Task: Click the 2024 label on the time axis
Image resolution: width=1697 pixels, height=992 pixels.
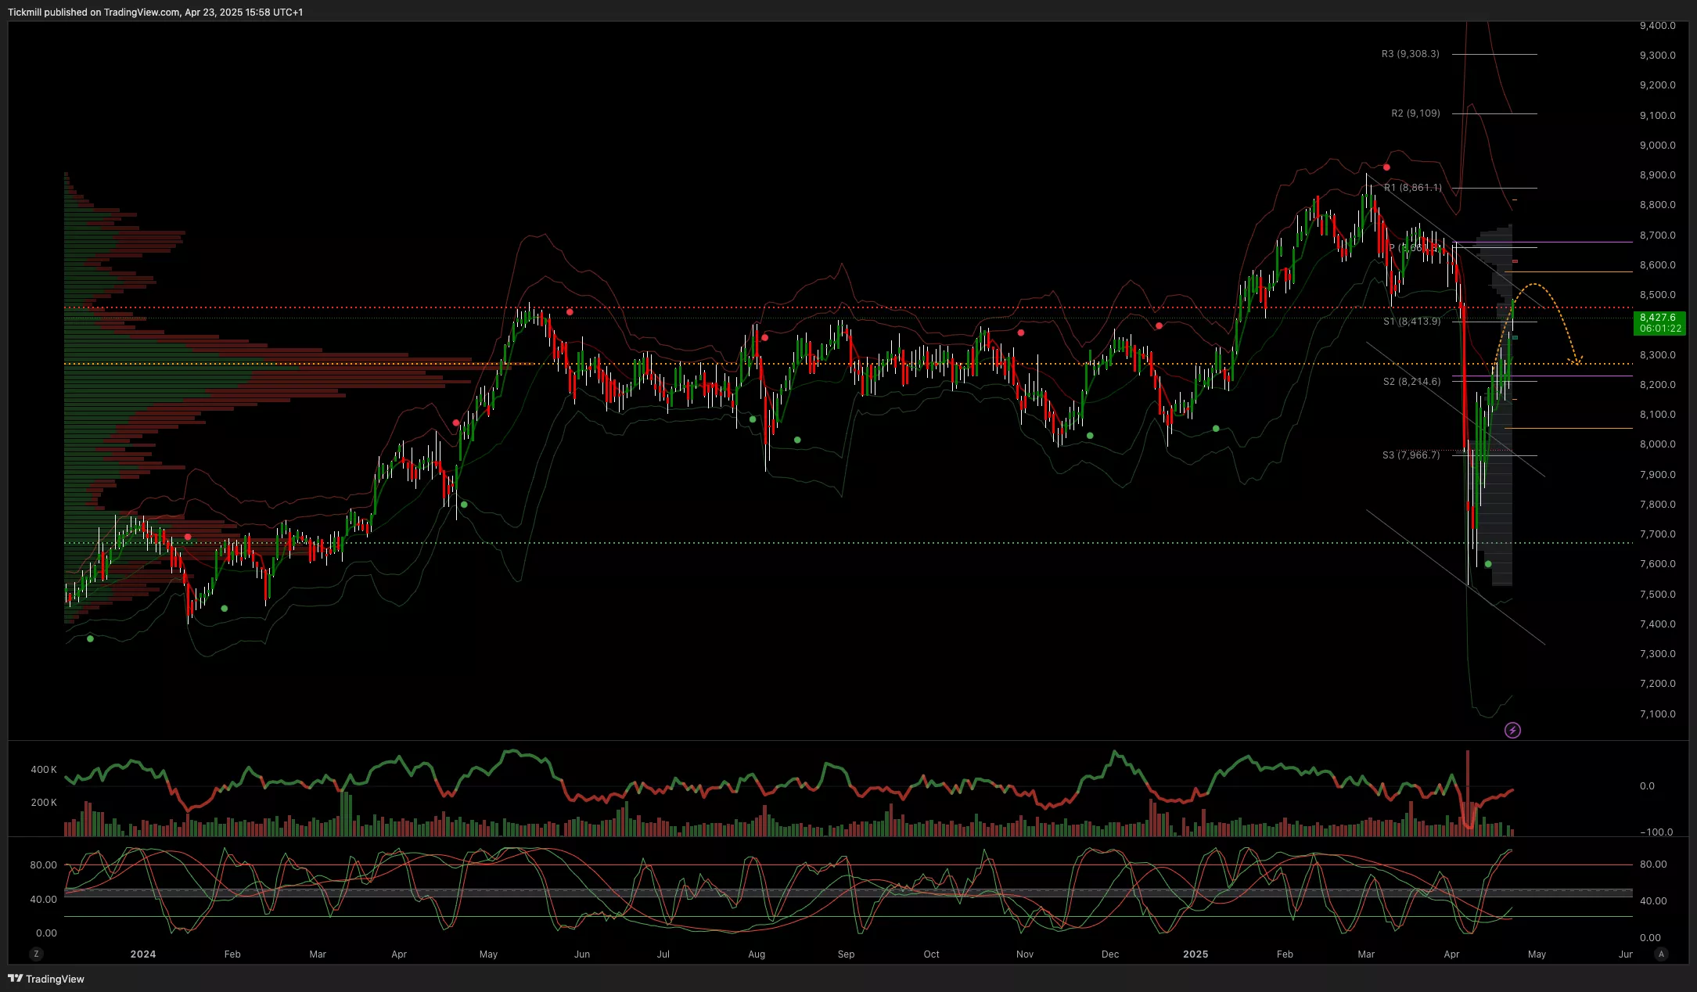Action: pos(143,954)
